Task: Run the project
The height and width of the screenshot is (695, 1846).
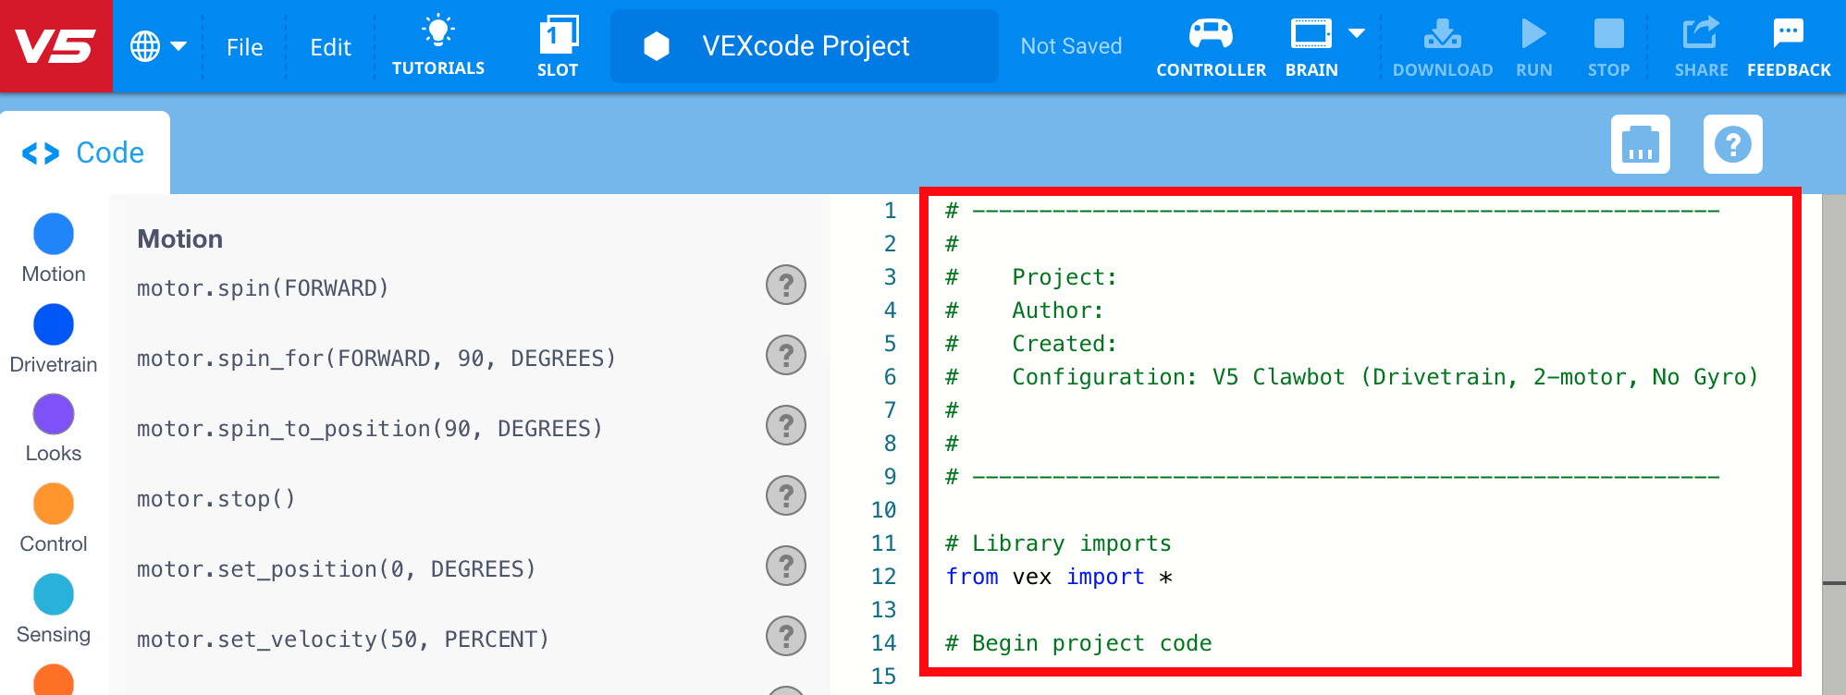Action: [1533, 45]
